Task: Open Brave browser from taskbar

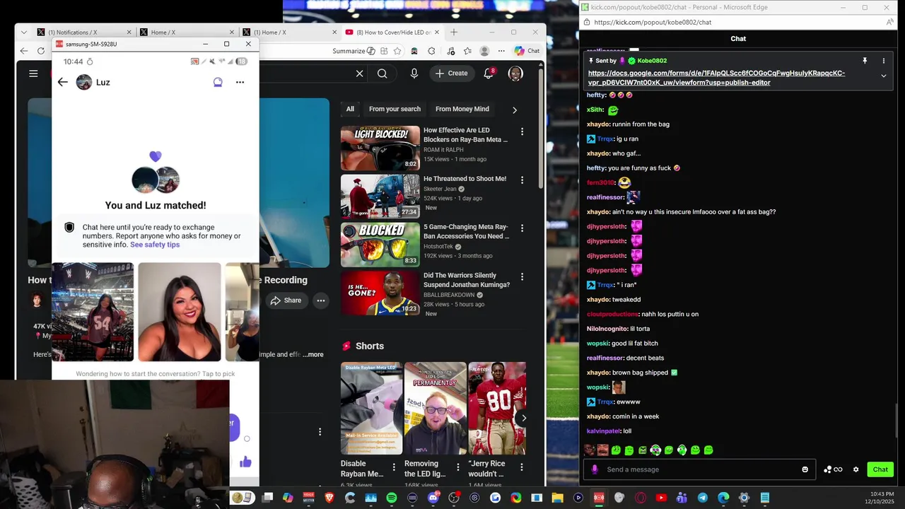Action: pyautogui.click(x=329, y=498)
